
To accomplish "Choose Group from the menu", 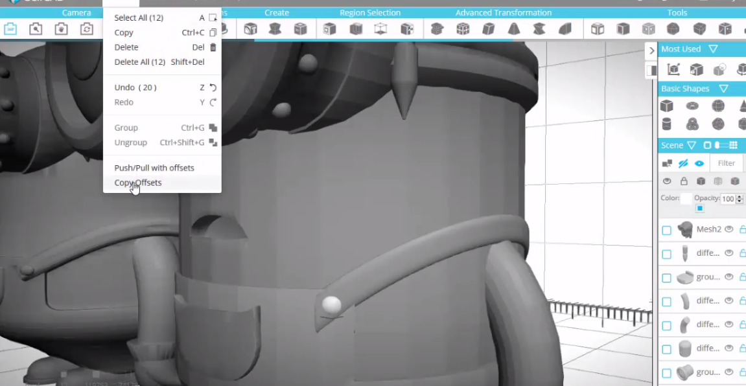I will (x=162, y=128).
